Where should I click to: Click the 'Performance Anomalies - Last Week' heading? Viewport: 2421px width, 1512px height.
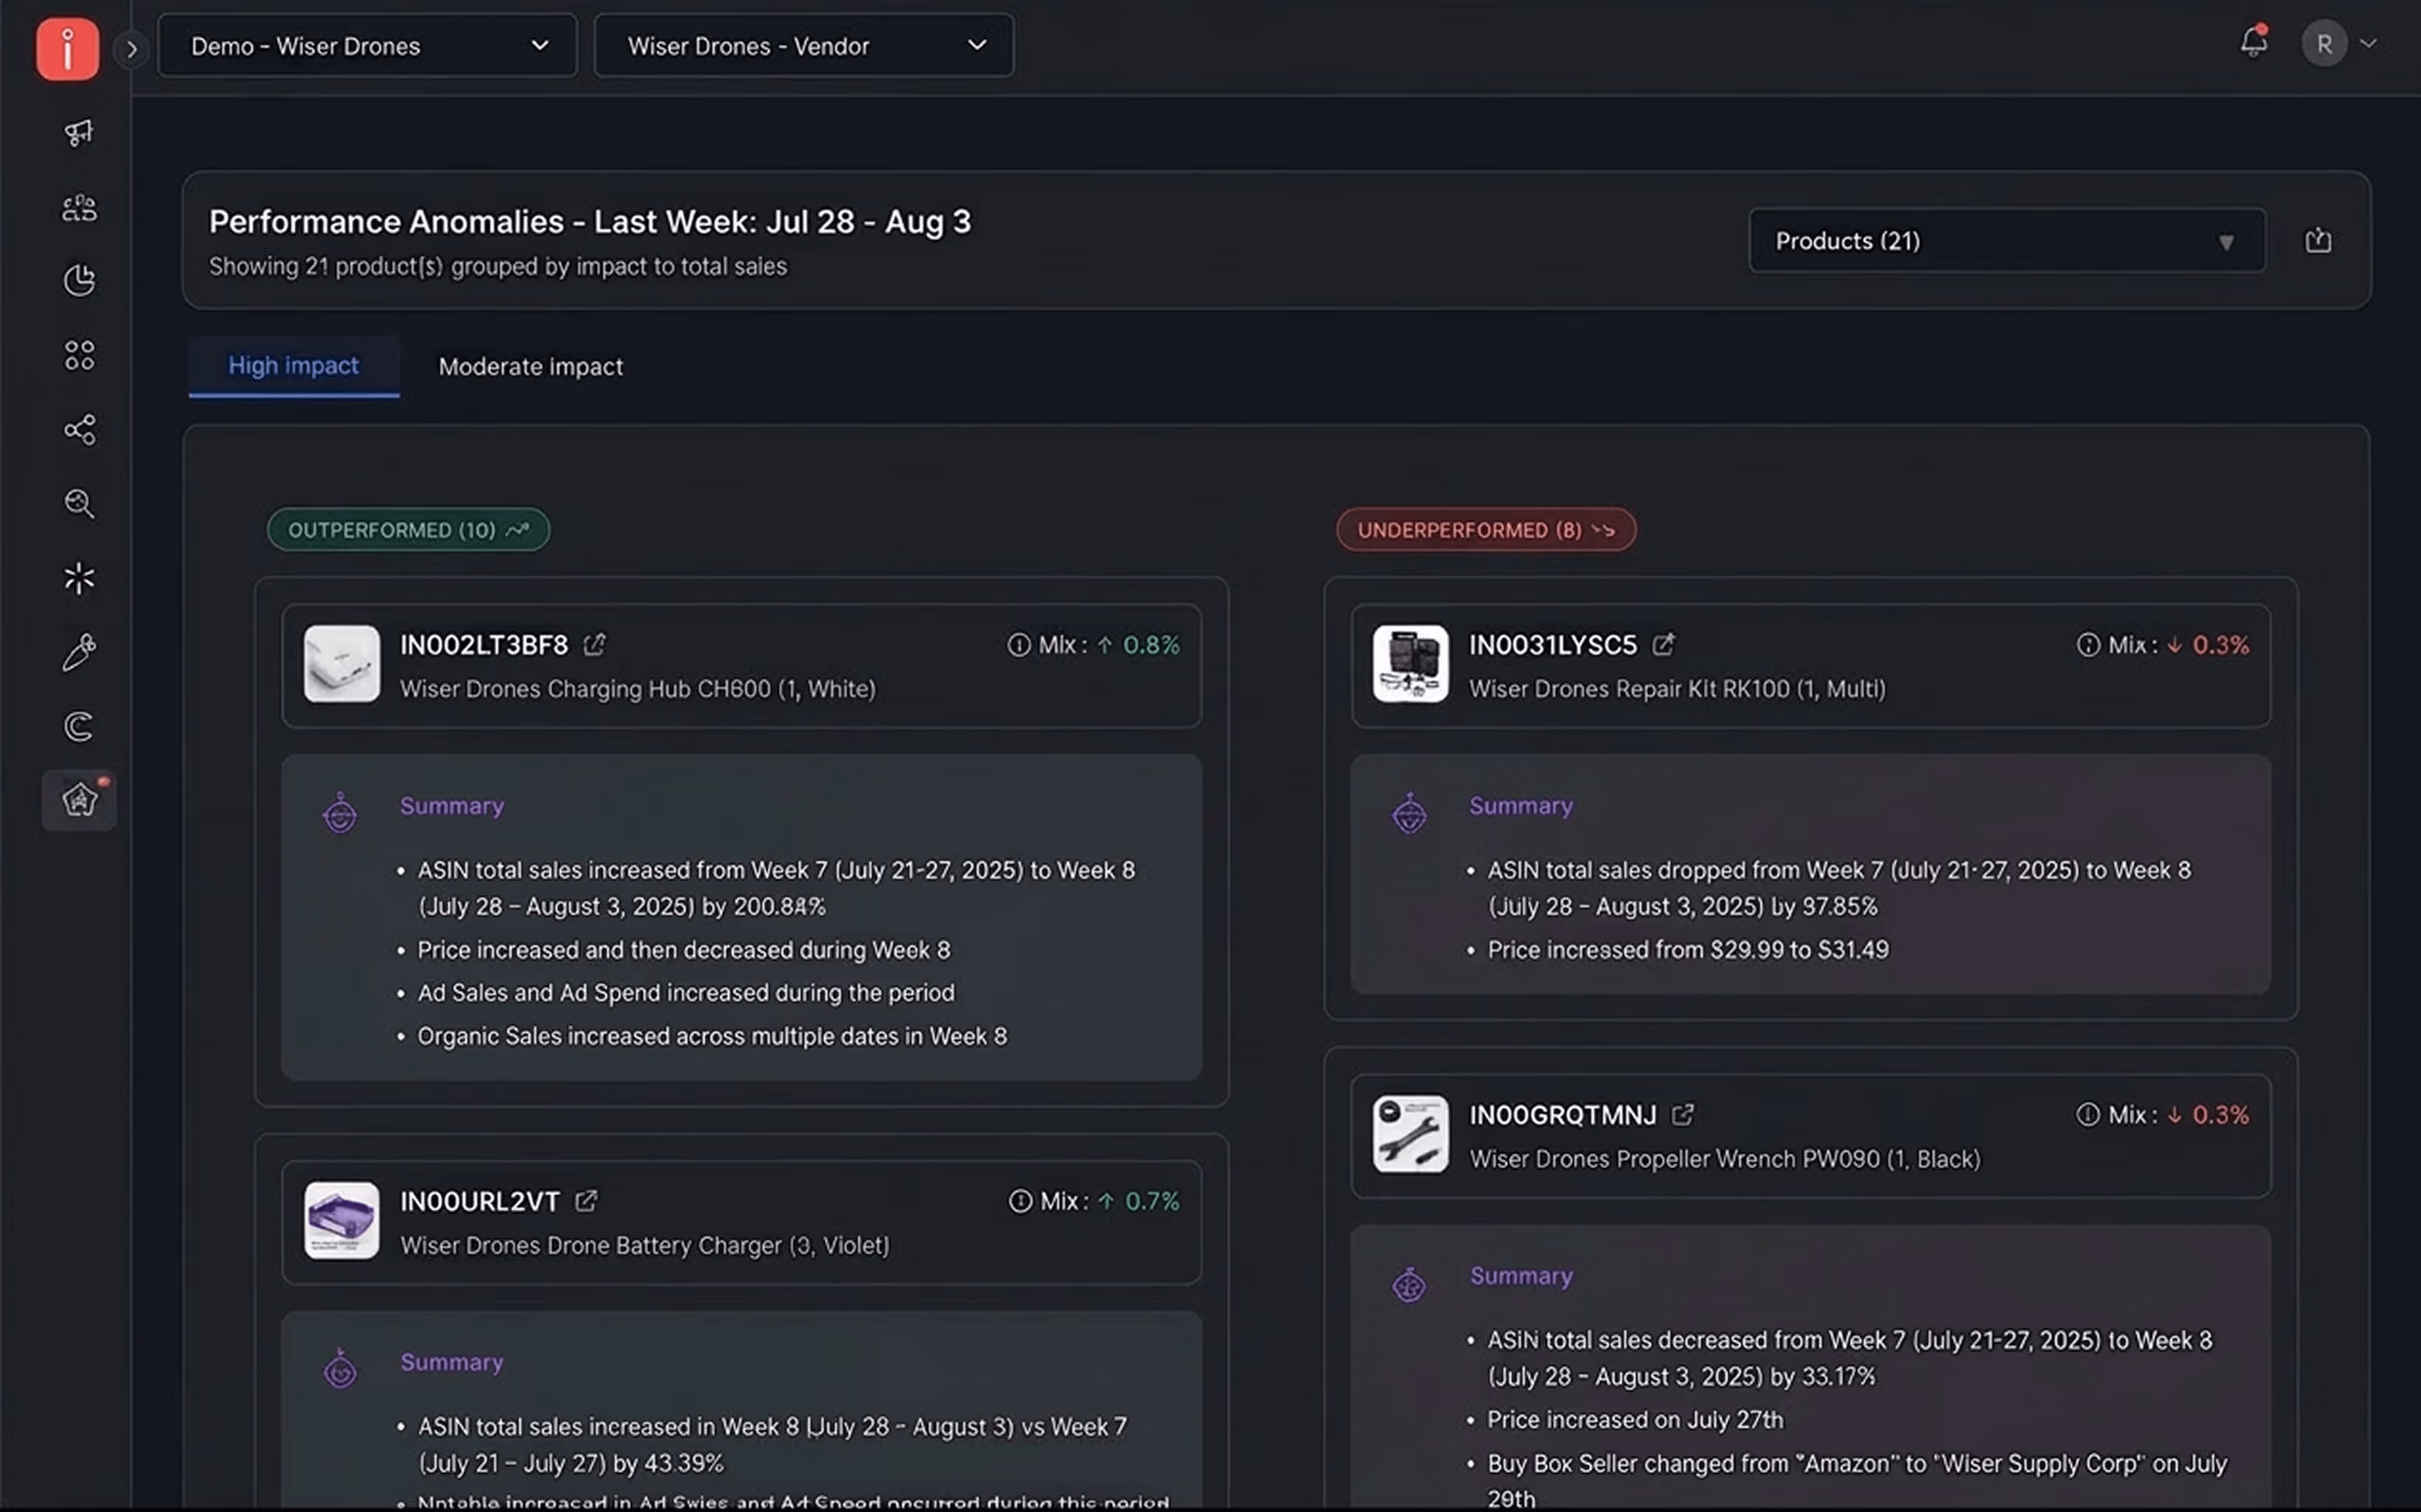tap(589, 221)
